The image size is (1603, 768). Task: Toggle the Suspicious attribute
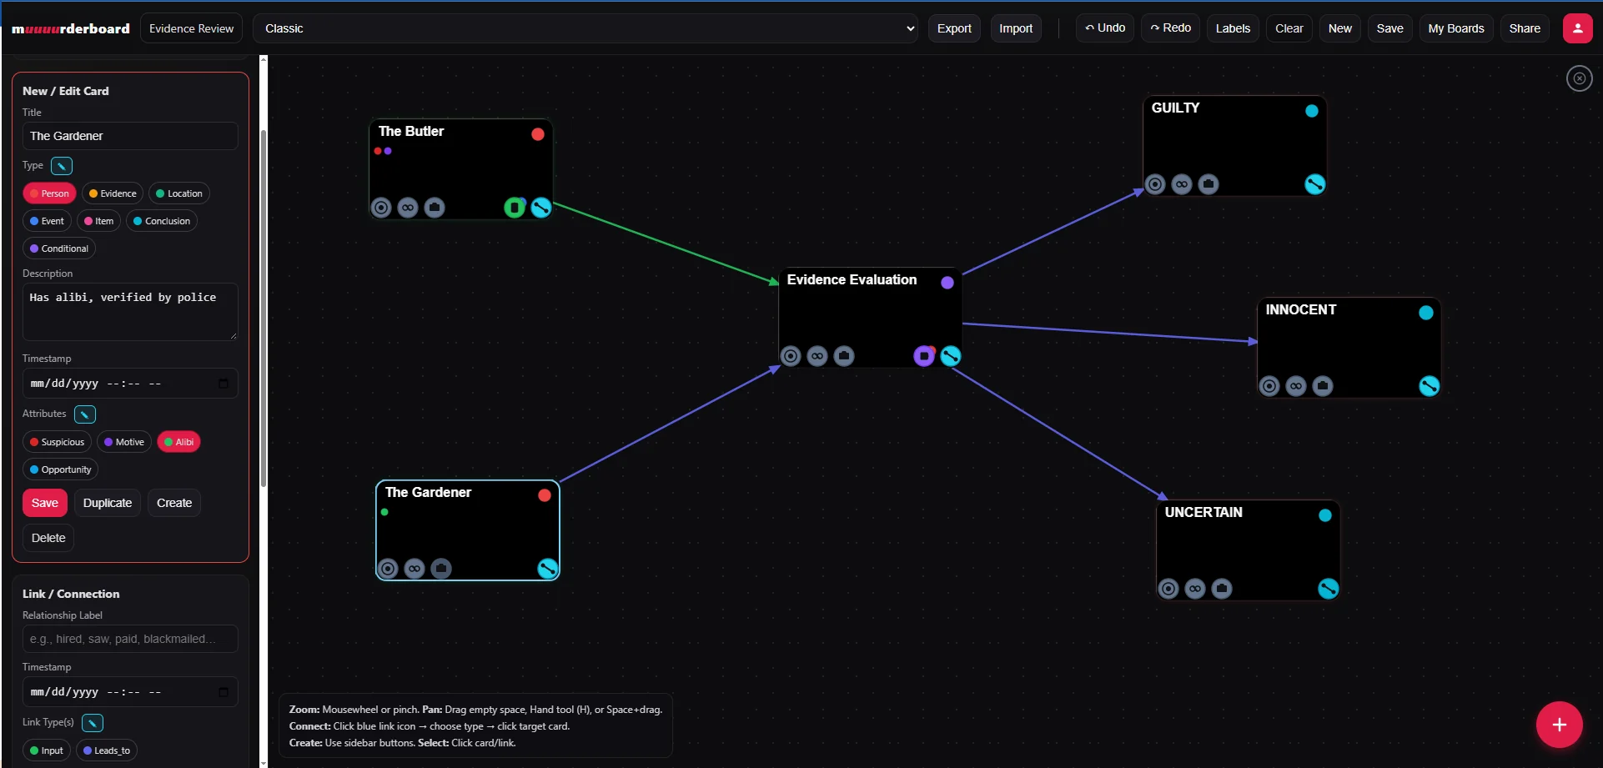(57, 442)
